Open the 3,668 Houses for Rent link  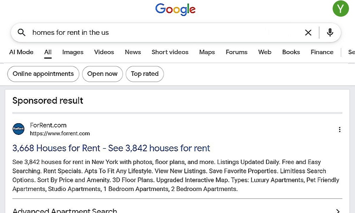[111, 148]
